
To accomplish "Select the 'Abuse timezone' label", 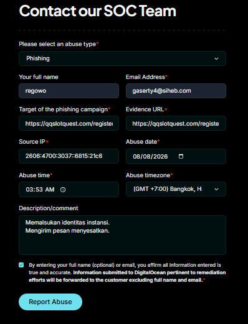I will tap(148, 175).
